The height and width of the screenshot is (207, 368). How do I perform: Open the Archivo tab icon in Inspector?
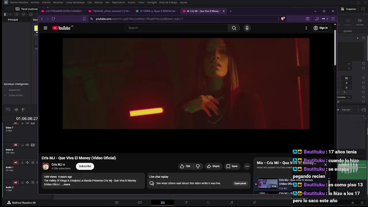(360, 22)
